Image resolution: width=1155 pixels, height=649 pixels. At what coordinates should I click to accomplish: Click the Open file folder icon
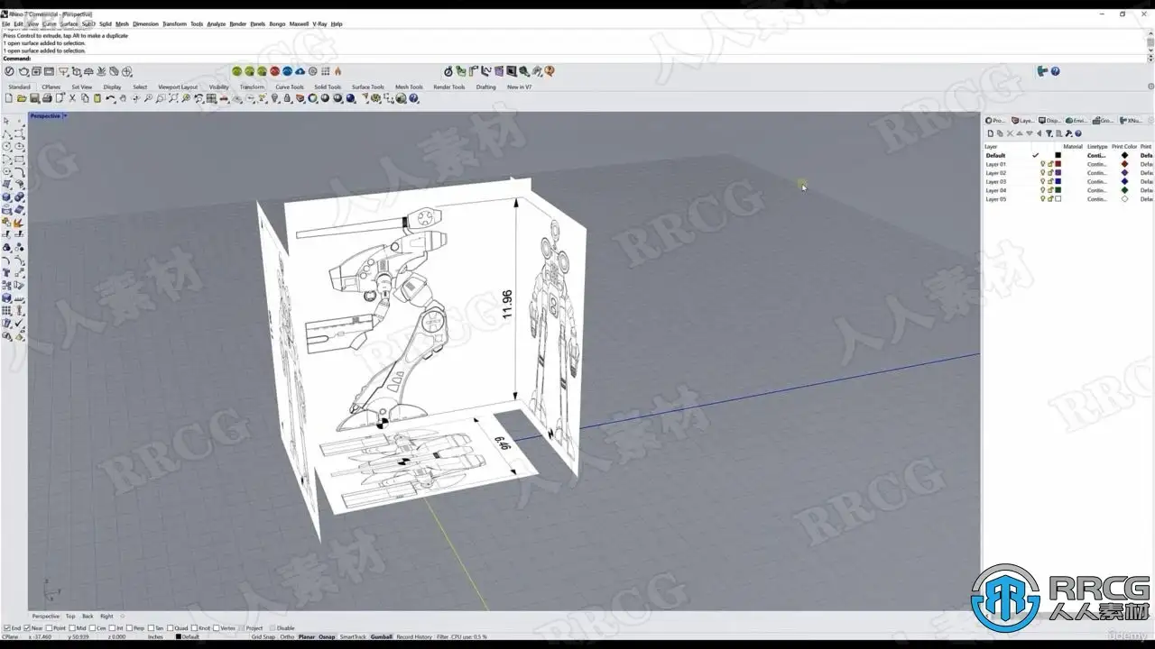pos(22,98)
